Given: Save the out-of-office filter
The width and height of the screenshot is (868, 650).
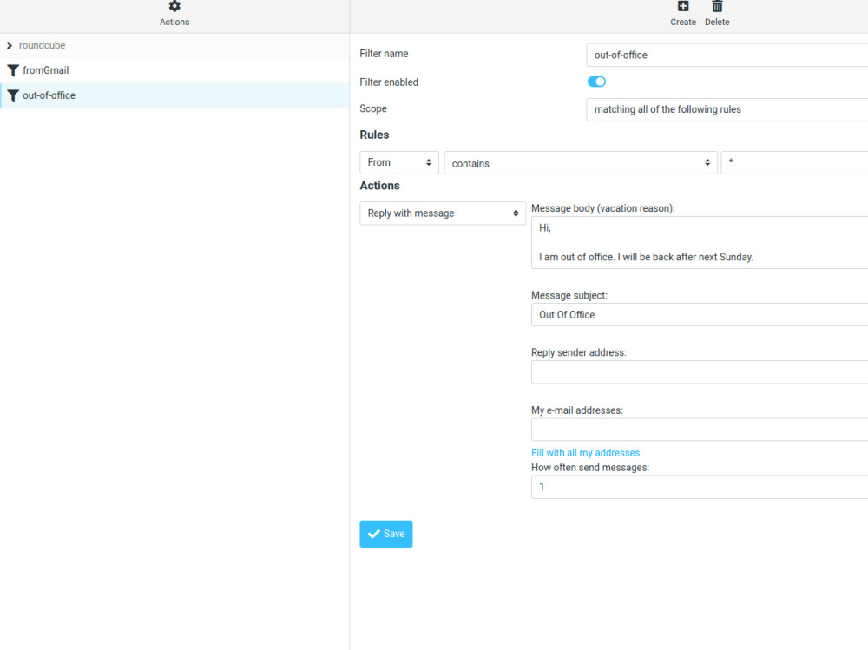Looking at the screenshot, I should [x=385, y=534].
